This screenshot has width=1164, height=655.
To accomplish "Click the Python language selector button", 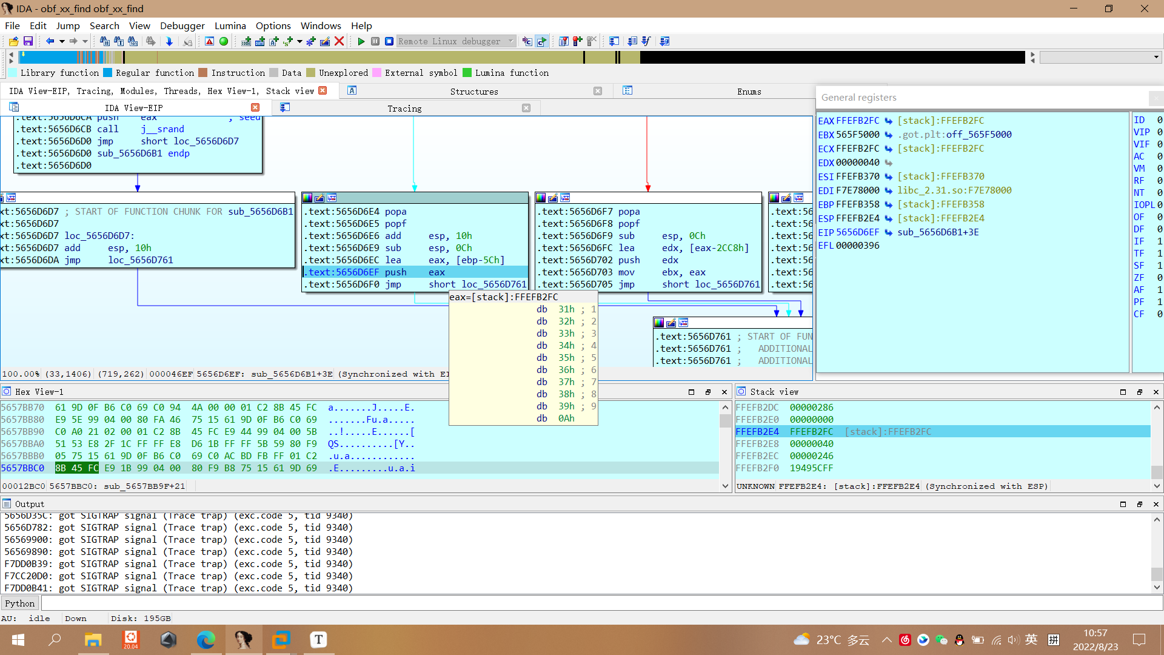I will pyautogui.click(x=20, y=603).
